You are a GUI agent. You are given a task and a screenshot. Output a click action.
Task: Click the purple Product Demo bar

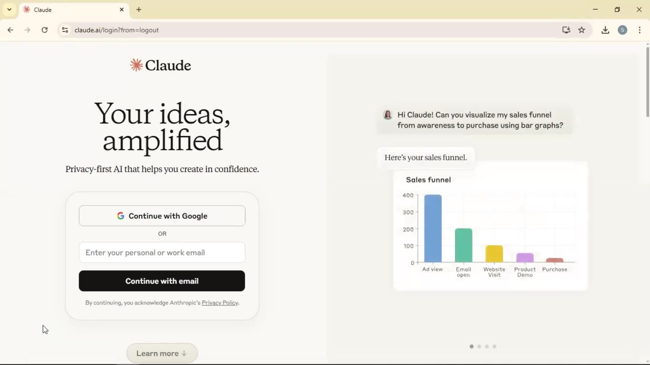pos(525,258)
